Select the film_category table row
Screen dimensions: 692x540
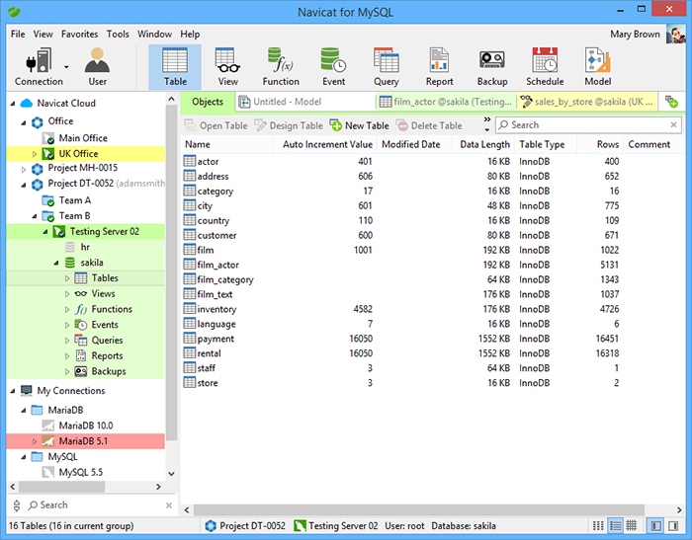click(x=431, y=279)
